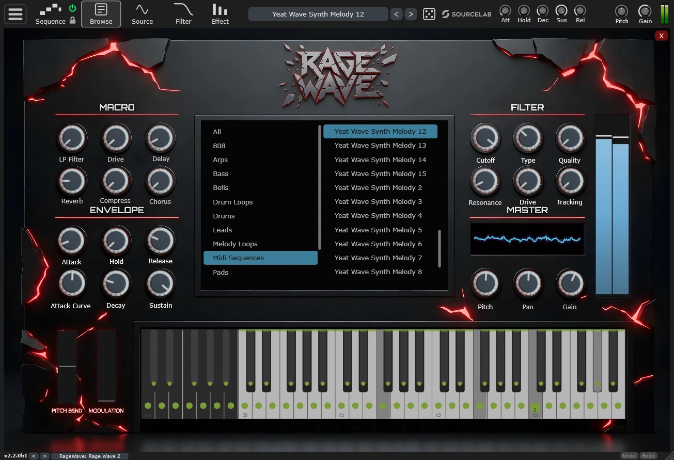Screen dimensions: 674x460
Task: Click the envelope Attack knob
Action: click(72, 241)
